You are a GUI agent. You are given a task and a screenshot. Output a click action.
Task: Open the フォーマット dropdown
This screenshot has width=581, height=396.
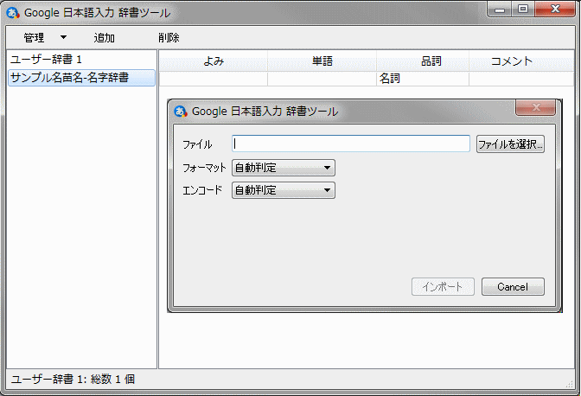284,168
